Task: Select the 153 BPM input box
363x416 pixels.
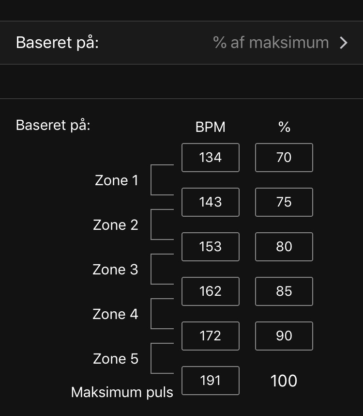Action: coord(211,247)
